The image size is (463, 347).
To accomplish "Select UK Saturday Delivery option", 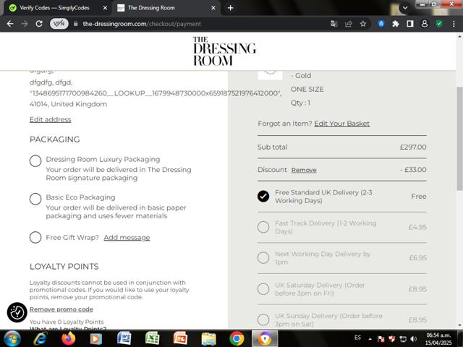I will coord(263,289).
